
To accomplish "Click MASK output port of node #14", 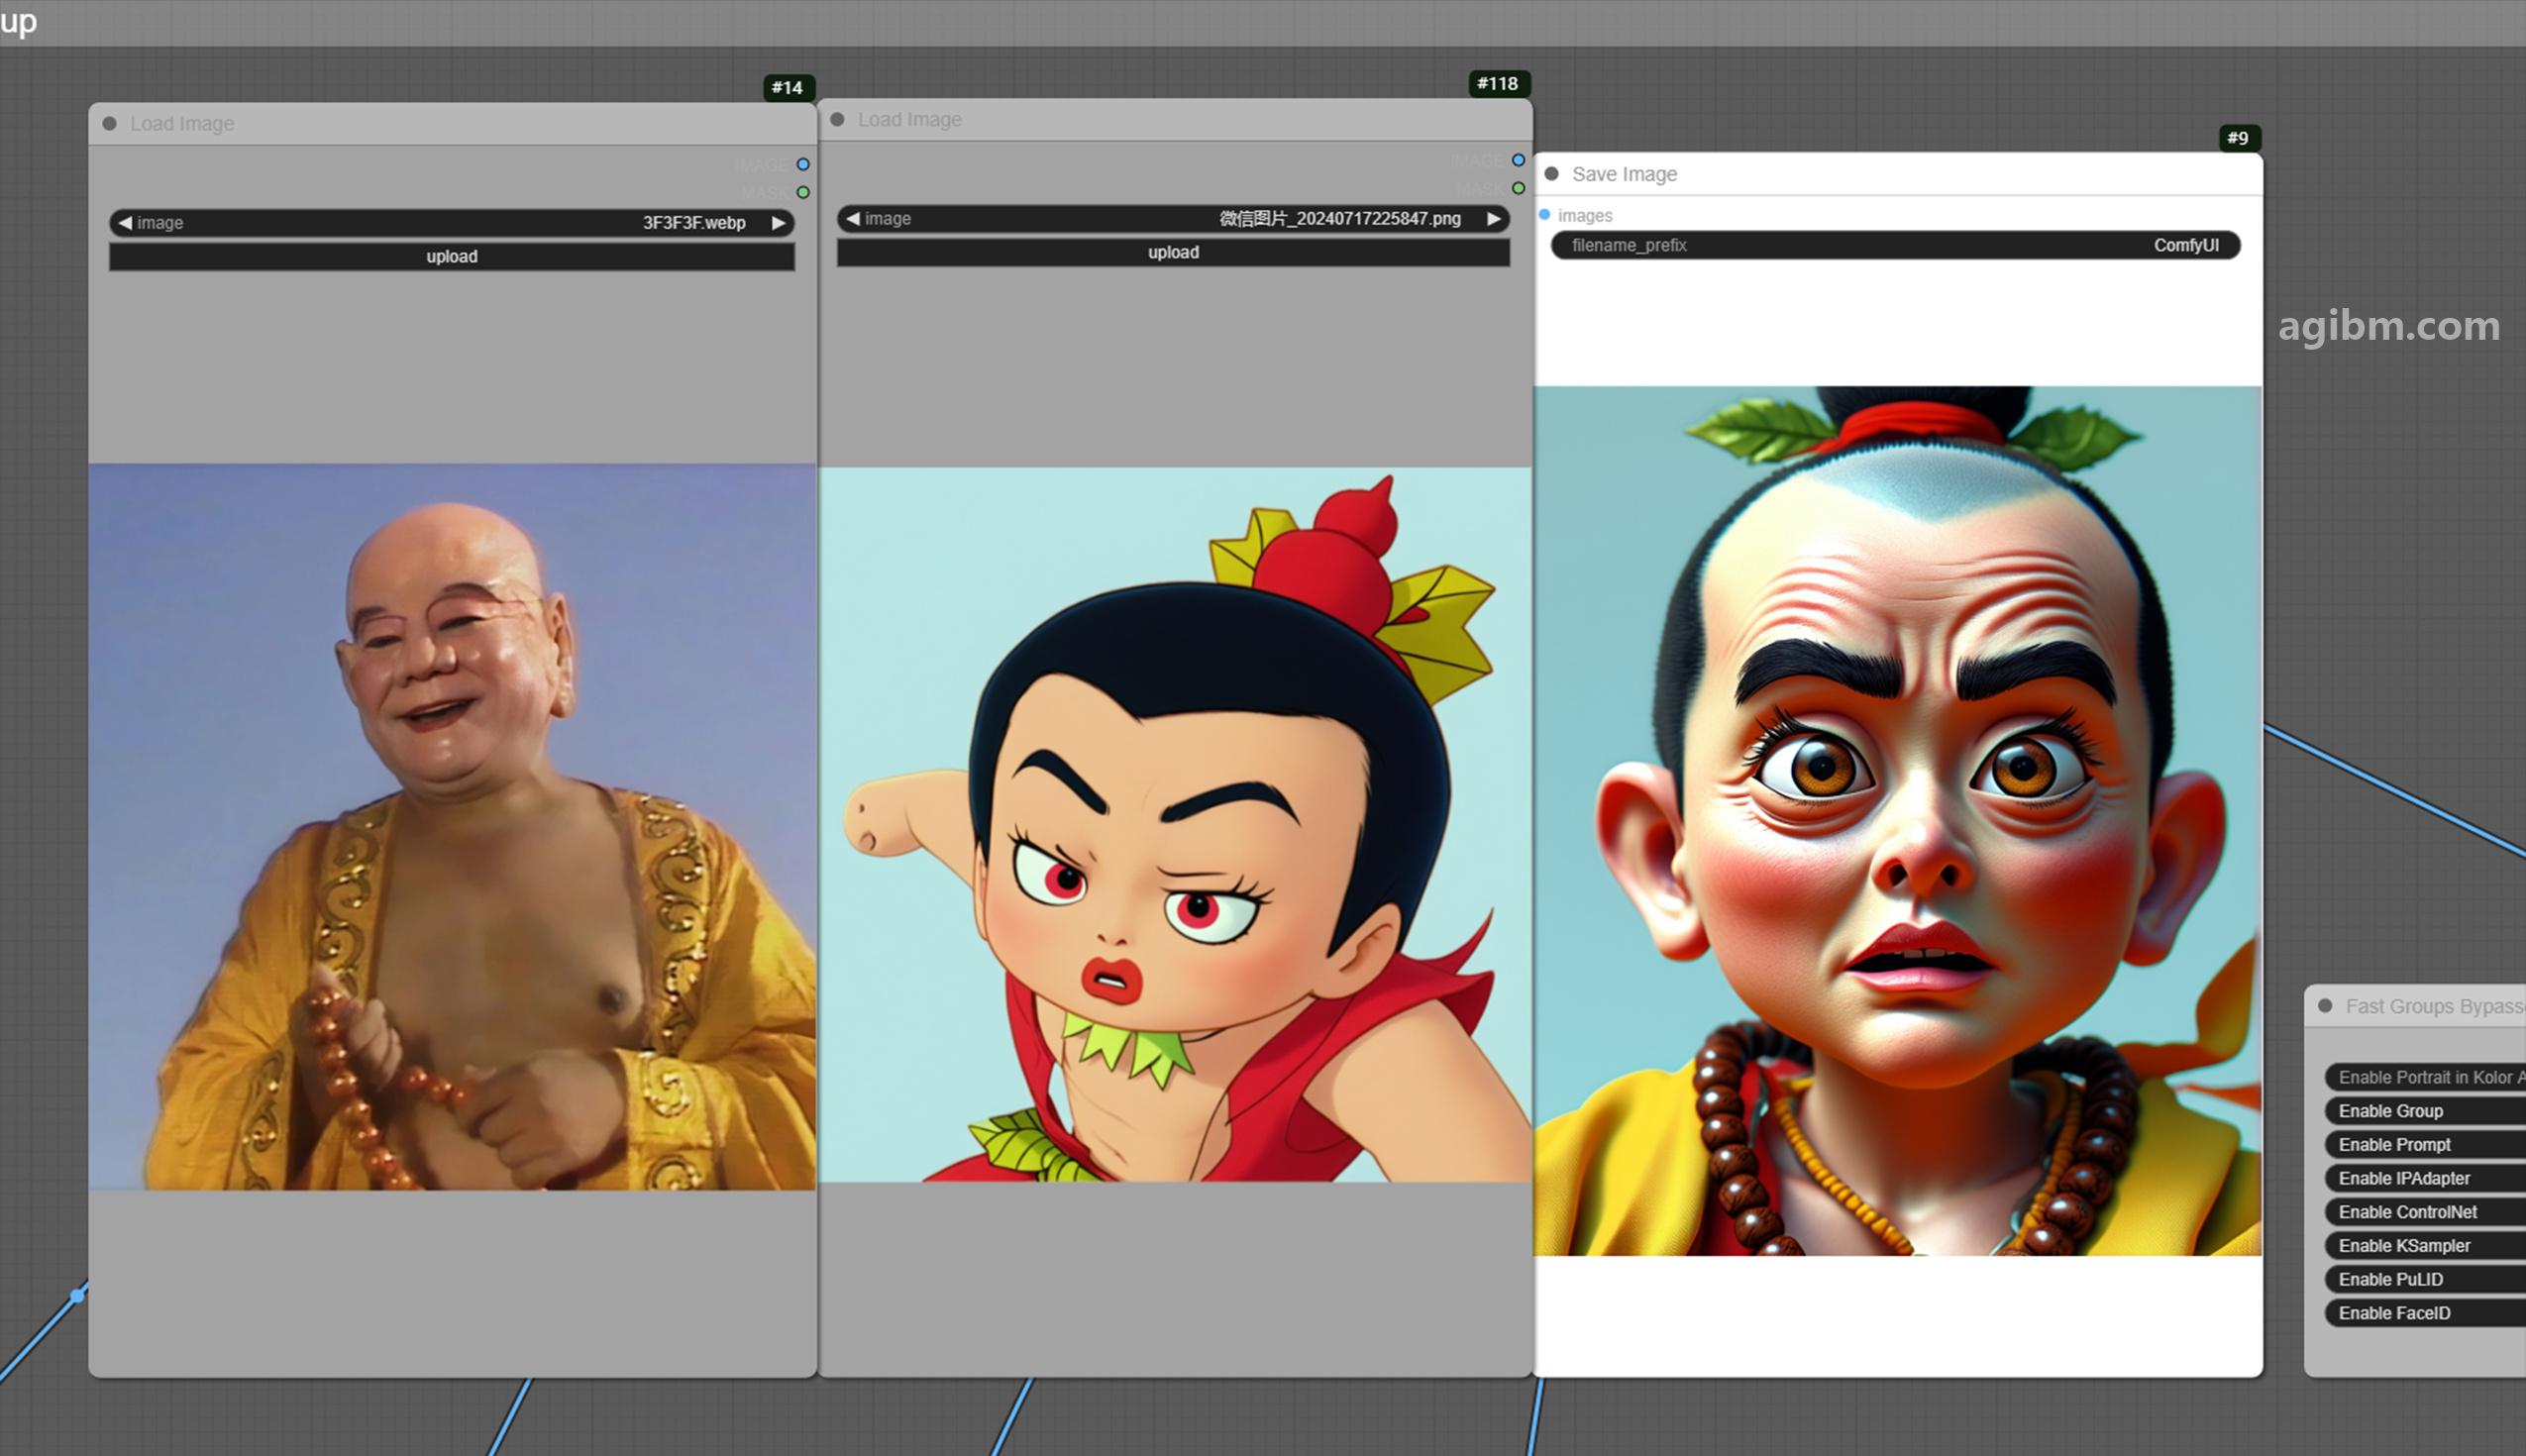I will [803, 192].
